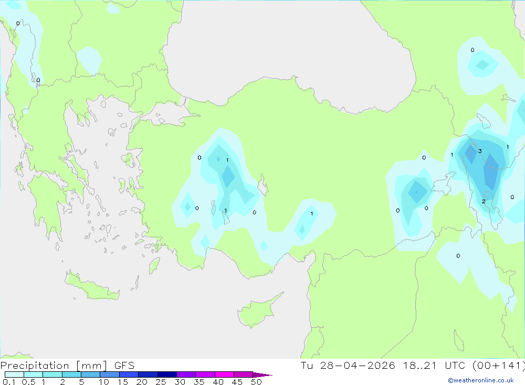Click the legend scale label '25'
Viewport: 525px width, 385px height.
click(x=161, y=382)
